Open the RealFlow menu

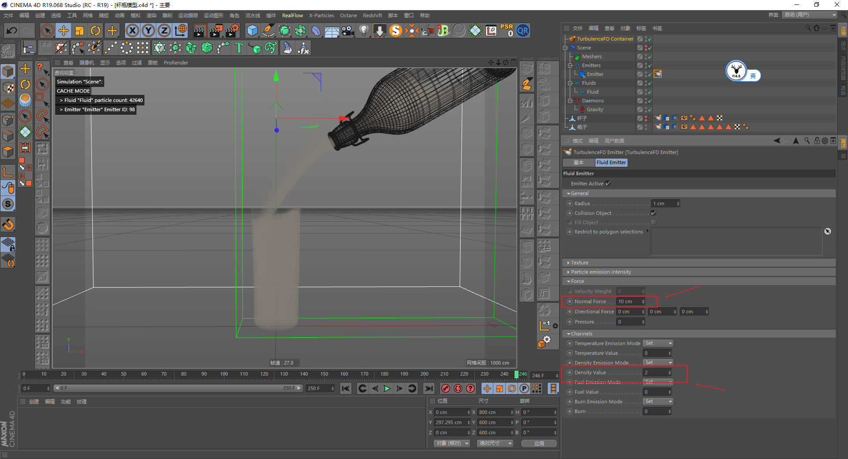point(292,15)
